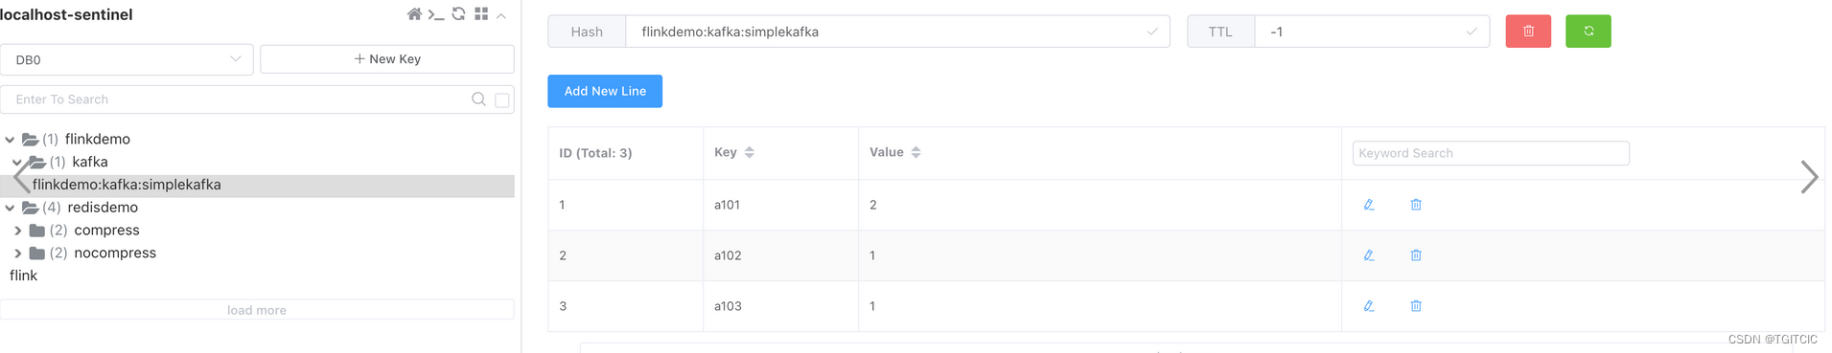The width and height of the screenshot is (1832, 353).
Task: Delete the a103 hash row
Action: point(1416,306)
